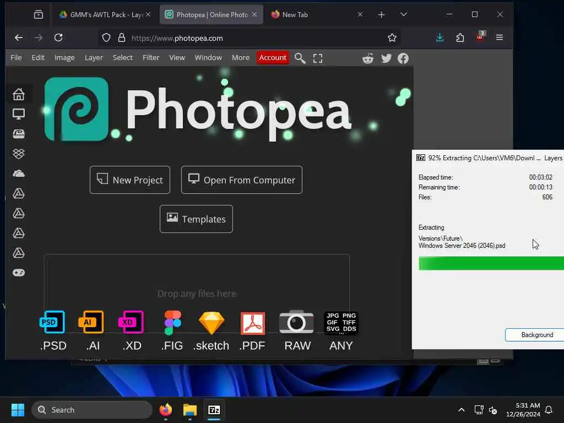Click the .PDF format icon
Viewport: 564px width, 423px height.
[x=252, y=323]
